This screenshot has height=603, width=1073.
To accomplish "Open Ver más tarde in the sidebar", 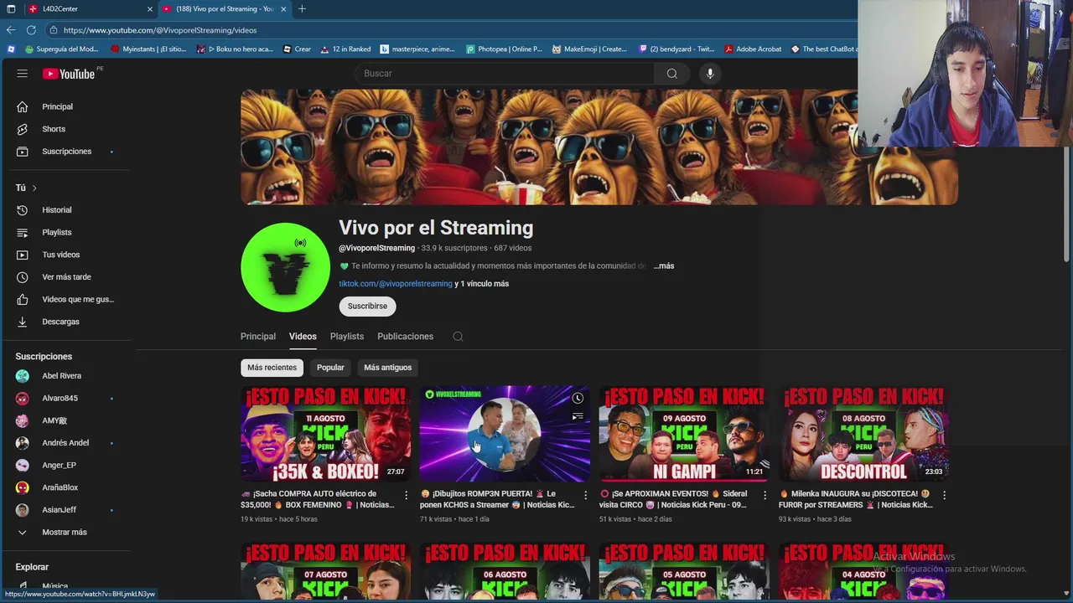I will [x=67, y=277].
